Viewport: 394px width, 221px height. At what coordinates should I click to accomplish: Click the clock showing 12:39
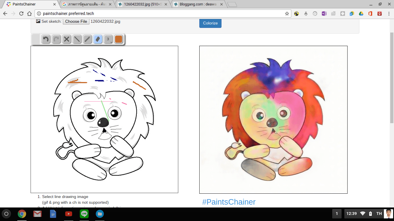tap(352, 214)
